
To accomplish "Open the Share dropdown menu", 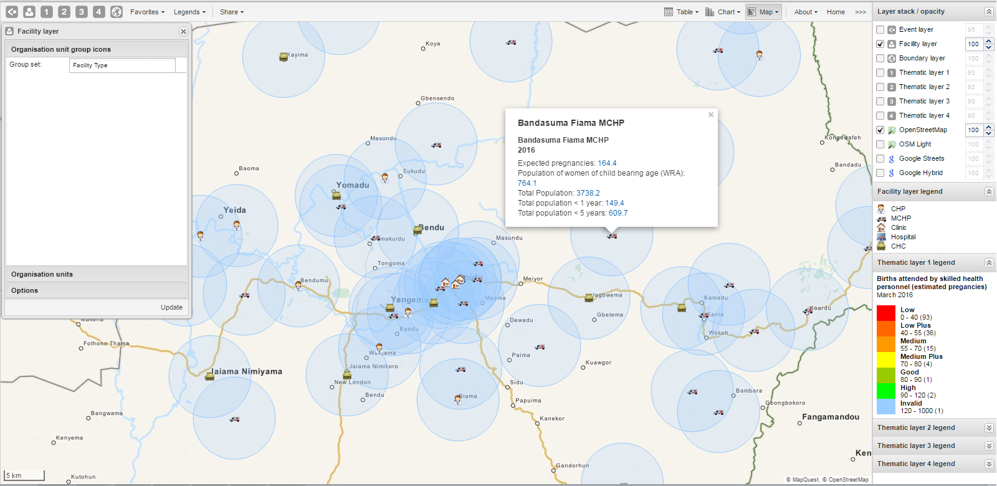I will 232,12.
